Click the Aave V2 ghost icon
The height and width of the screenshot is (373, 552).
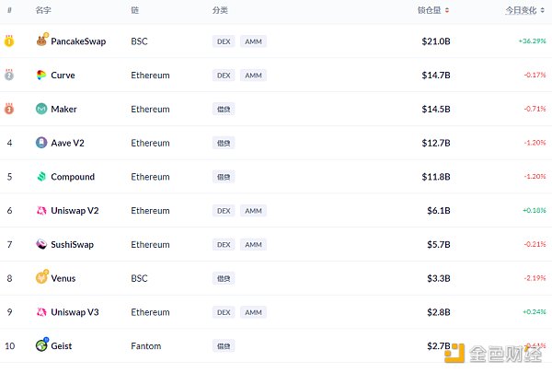(41, 143)
